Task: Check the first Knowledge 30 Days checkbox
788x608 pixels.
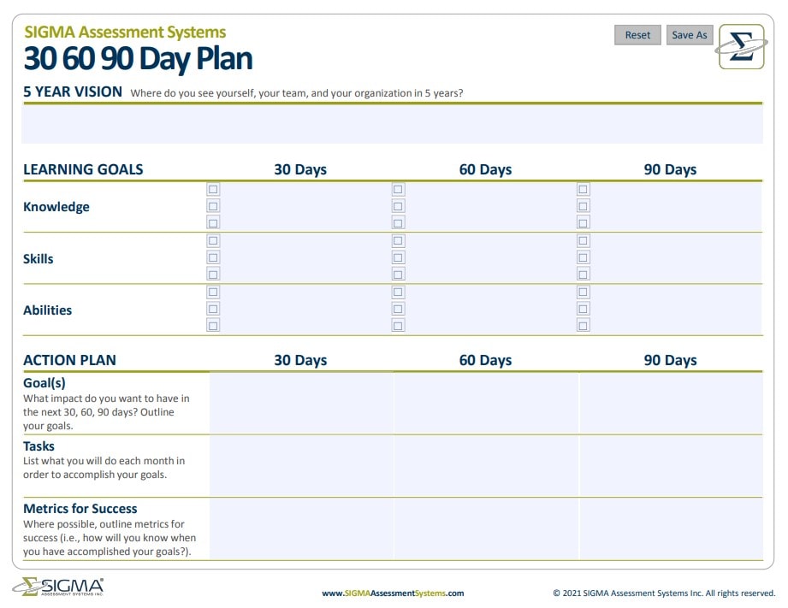Action: (x=213, y=190)
